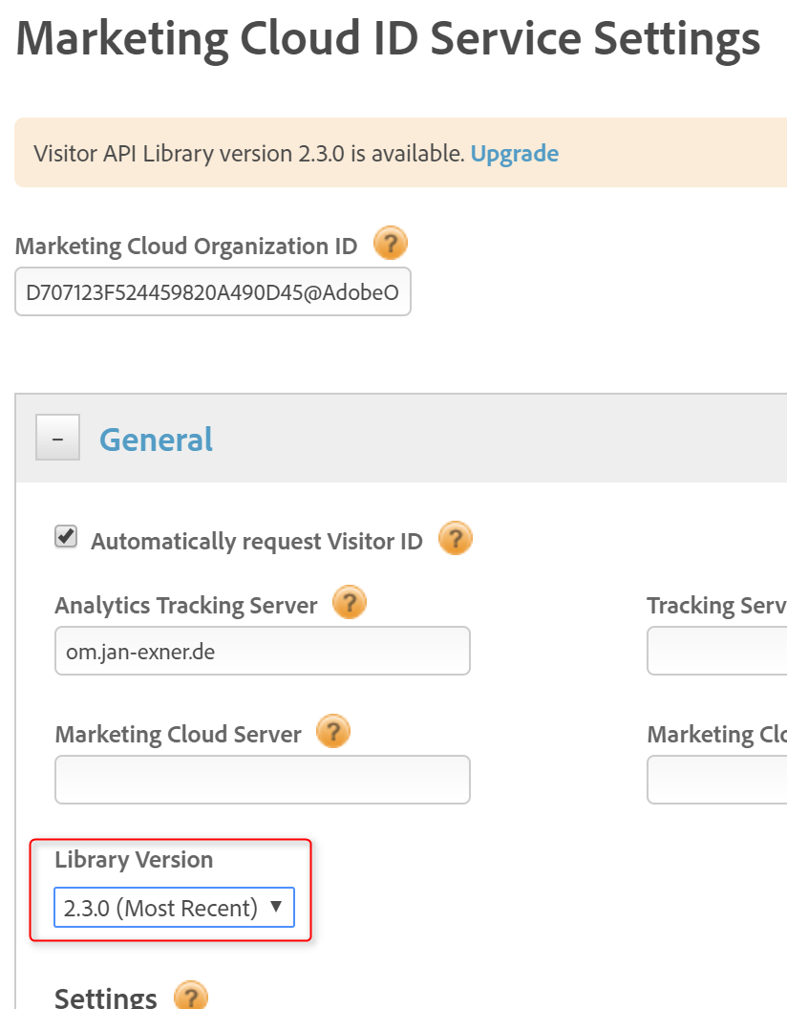This screenshot has height=1009, width=787.
Task: Collapse the General section with the minus button
Action: (57, 438)
